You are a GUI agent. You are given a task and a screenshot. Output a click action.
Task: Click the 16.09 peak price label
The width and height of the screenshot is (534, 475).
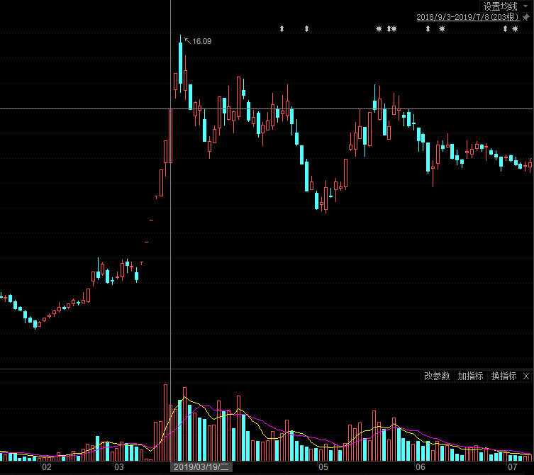(x=201, y=41)
